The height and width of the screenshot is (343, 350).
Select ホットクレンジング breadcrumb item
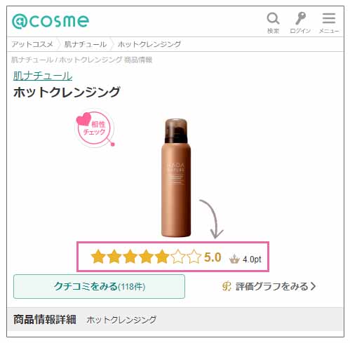[x=149, y=44]
